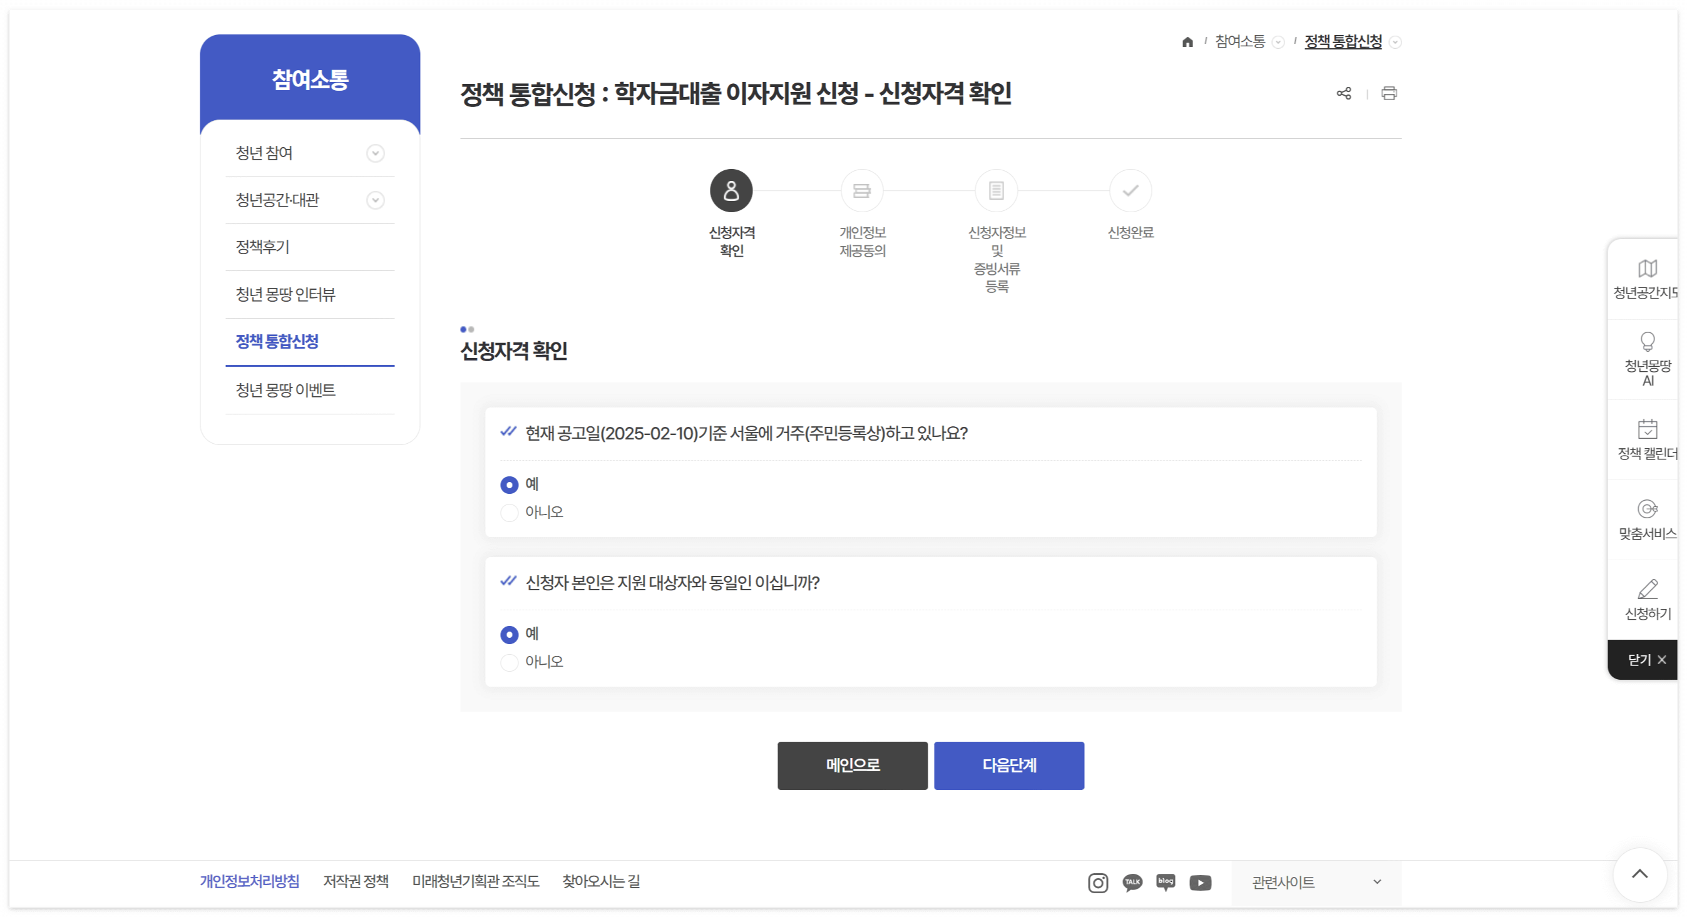Open 정책 캘린더 calendar icon in side panel

1646,429
